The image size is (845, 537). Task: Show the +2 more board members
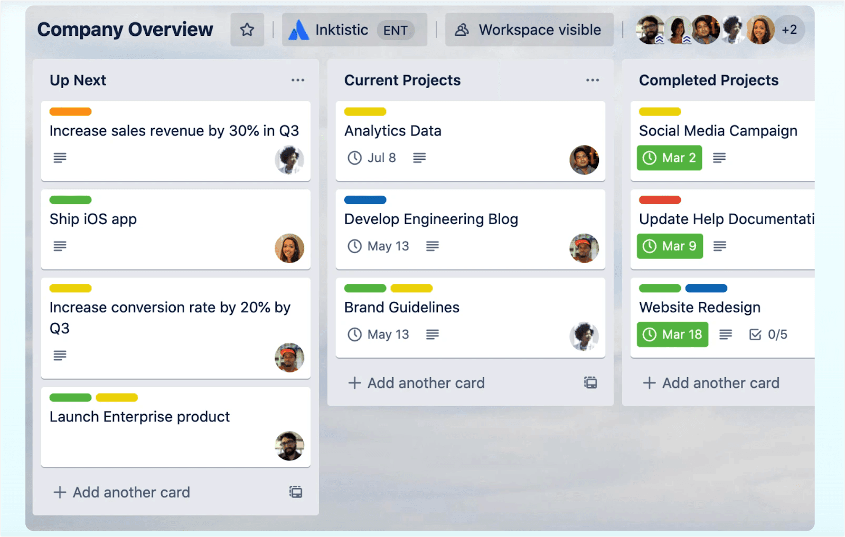pyautogui.click(x=790, y=30)
